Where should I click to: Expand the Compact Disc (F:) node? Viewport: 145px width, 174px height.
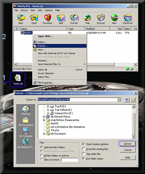(x=48, y=113)
